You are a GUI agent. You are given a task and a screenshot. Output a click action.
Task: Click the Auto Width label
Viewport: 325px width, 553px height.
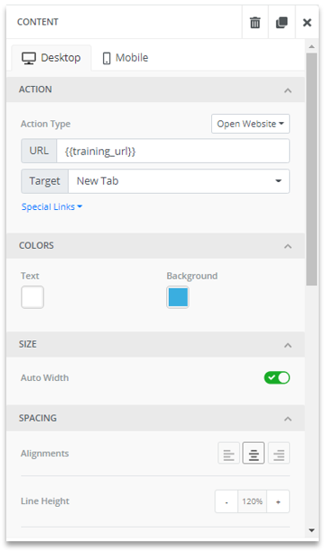pos(44,377)
